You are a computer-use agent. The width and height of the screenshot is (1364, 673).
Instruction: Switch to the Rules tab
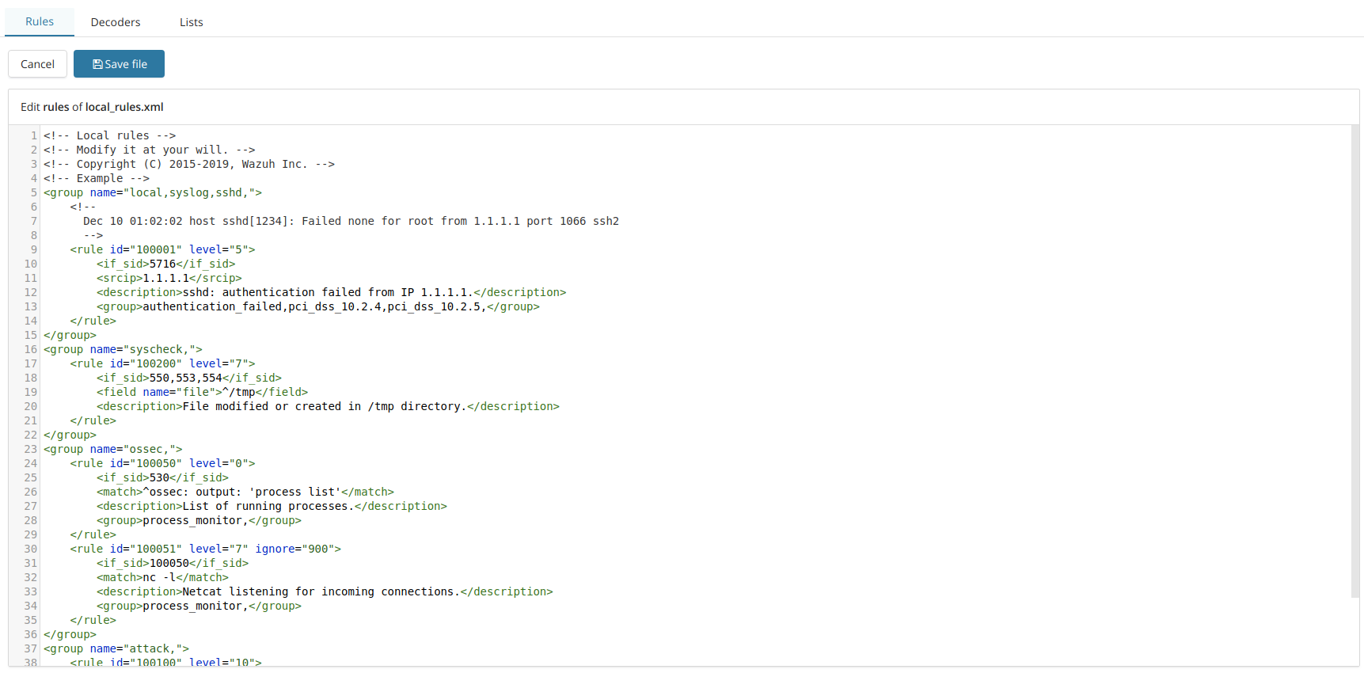coord(40,21)
